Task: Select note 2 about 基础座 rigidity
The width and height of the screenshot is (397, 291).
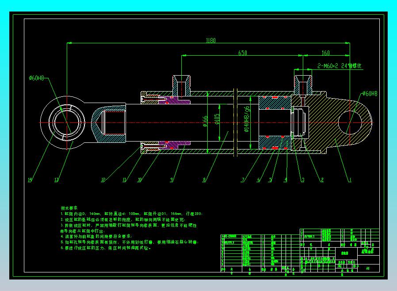Action: click(123, 220)
